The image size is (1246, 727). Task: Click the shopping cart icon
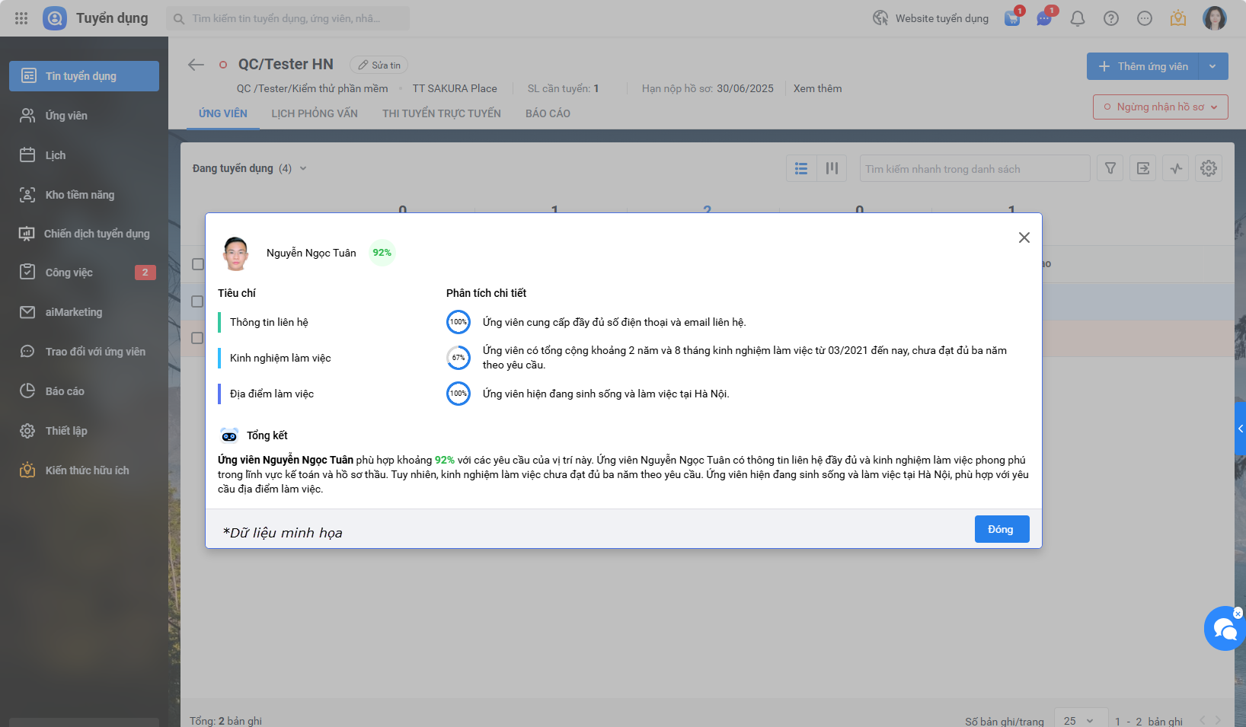[1012, 18]
